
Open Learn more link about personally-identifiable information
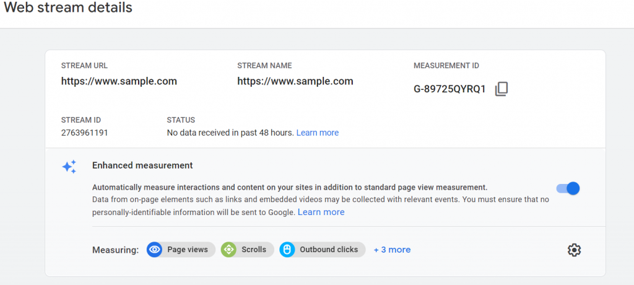(321, 212)
